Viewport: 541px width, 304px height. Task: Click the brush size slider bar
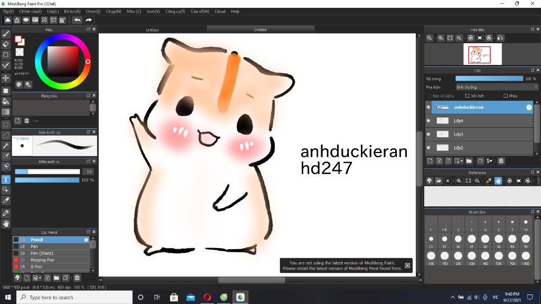(x=47, y=172)
